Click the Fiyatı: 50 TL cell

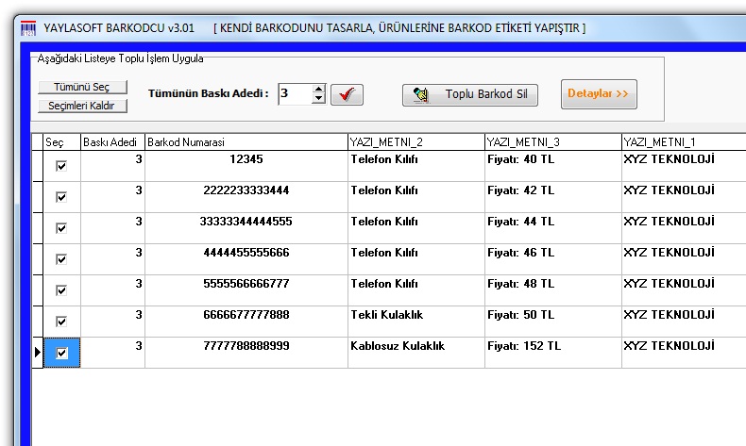pos(553,322)
